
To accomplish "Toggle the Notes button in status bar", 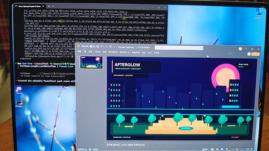I will click(x=205, y=149).
